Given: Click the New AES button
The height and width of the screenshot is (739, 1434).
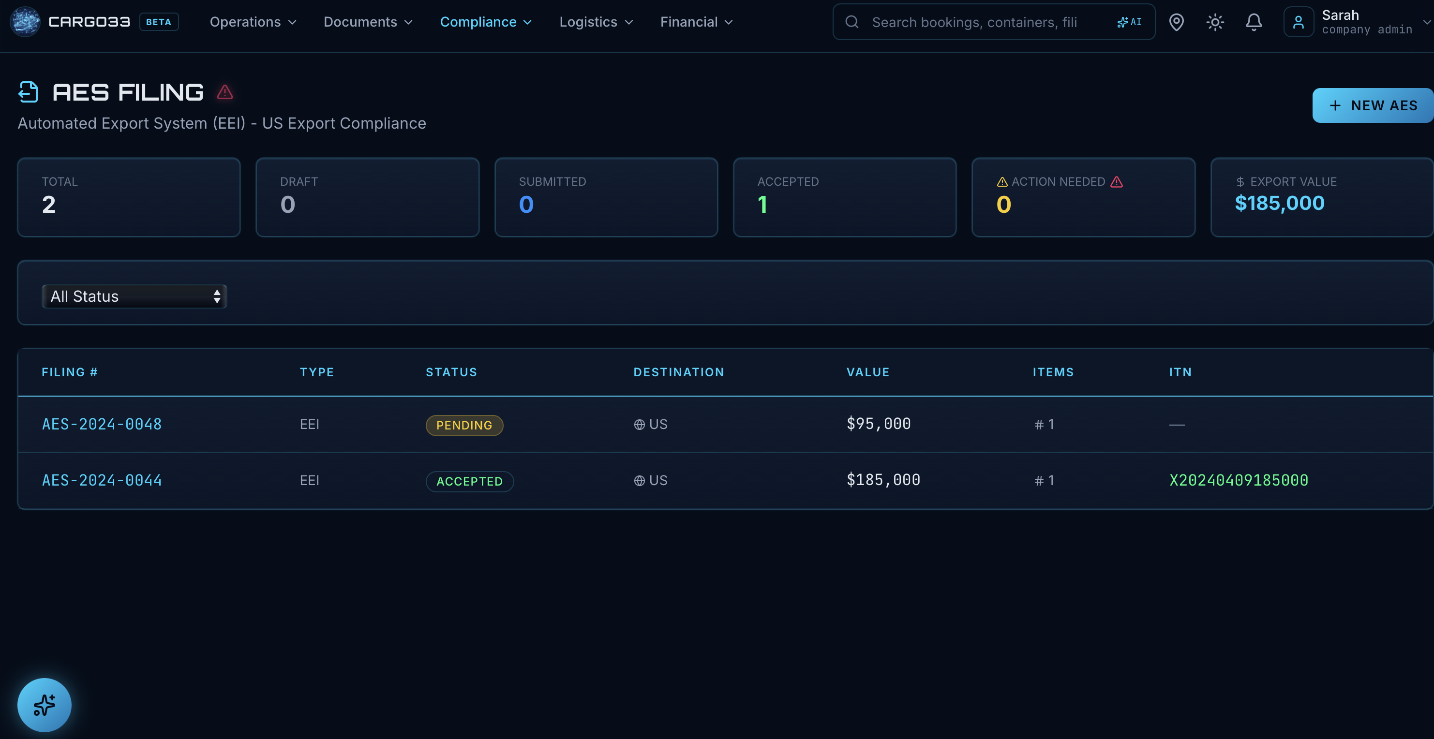Looking at the screenshot, I should (1372, 105).
